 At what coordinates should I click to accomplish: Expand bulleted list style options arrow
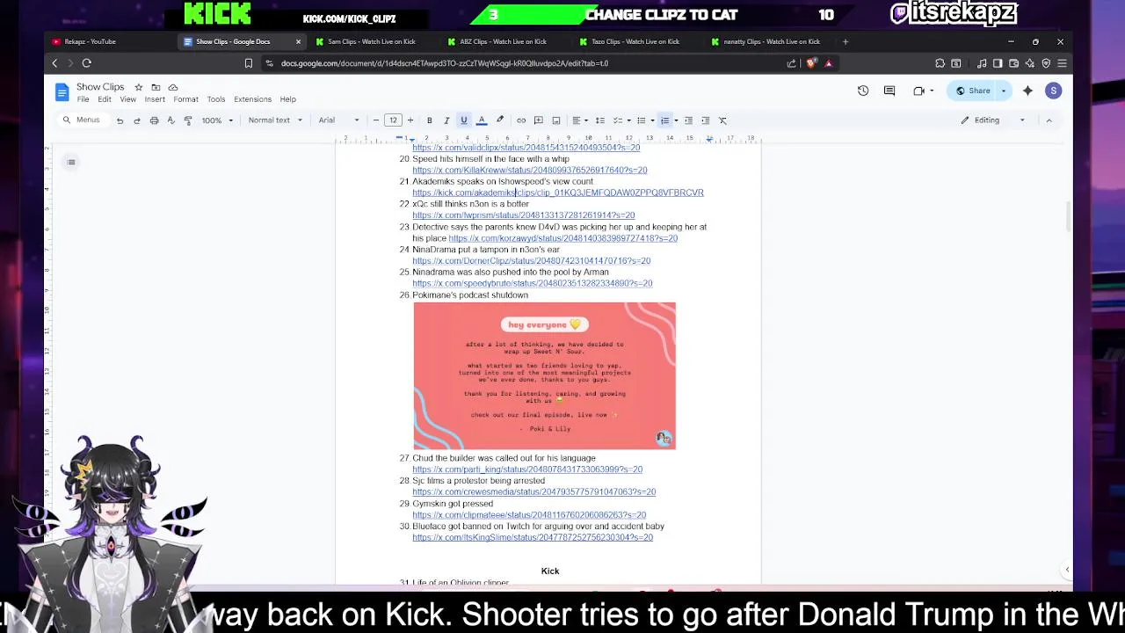[x=652, y=120]
